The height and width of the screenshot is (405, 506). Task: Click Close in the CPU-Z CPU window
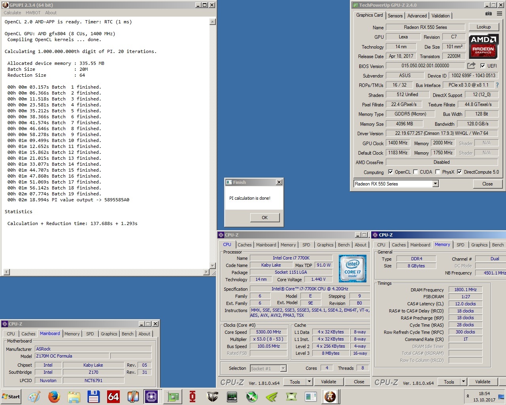(359, 382)
